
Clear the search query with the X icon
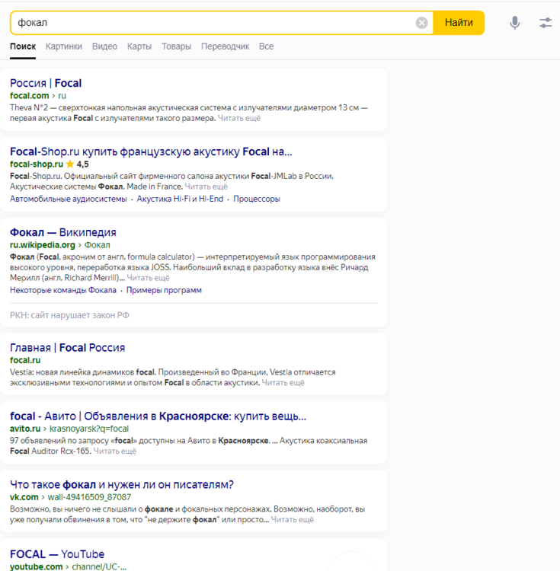(421, 23)
